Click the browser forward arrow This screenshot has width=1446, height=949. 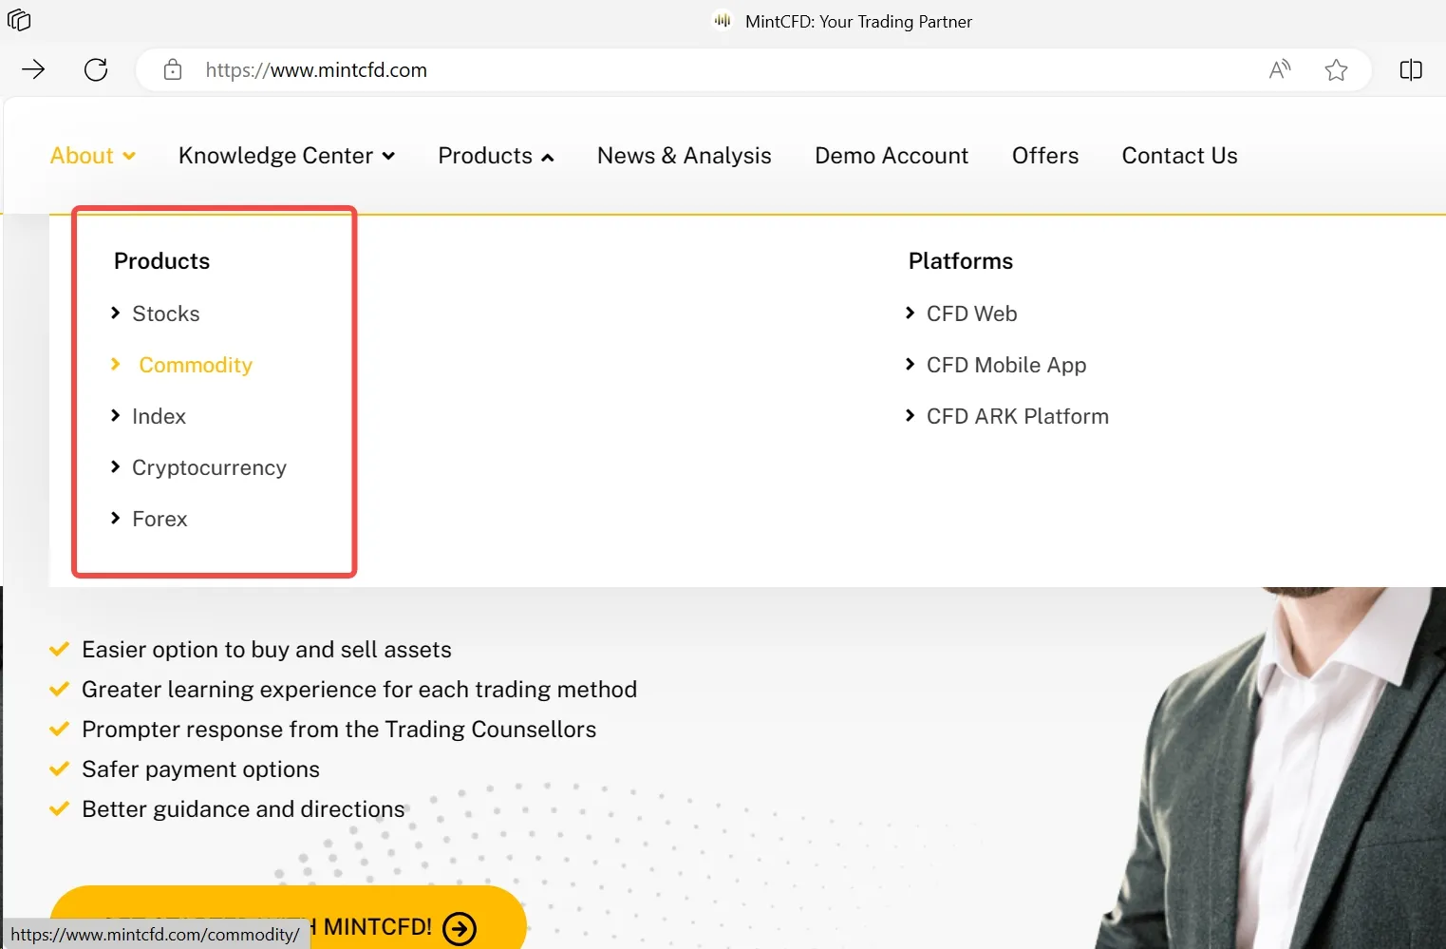(33, 69)
